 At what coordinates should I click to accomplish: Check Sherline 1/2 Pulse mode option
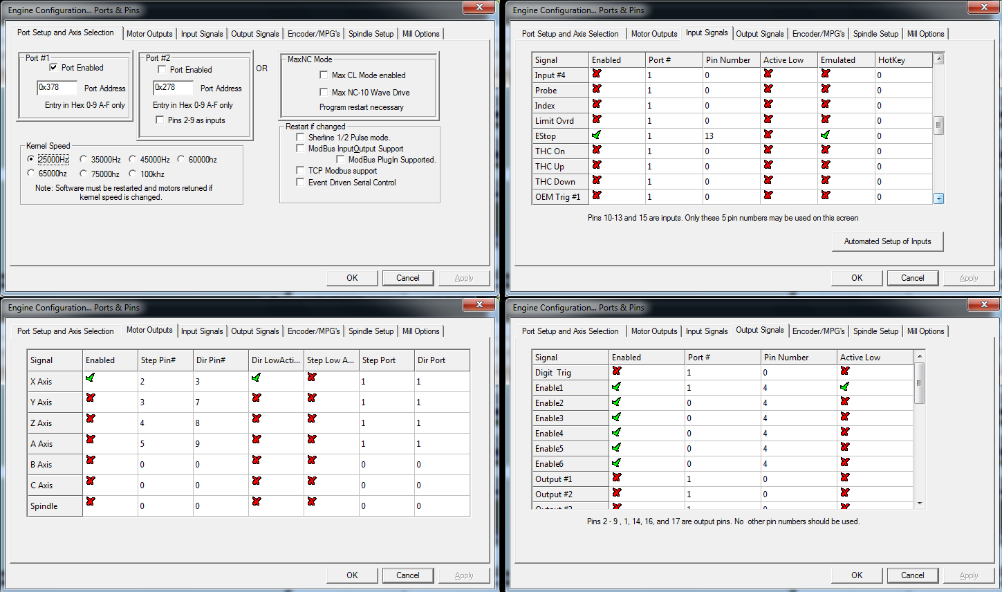pyautogui.click(x=300, y=138)
